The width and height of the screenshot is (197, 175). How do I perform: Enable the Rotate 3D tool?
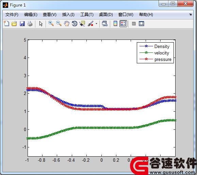point(75,23)
